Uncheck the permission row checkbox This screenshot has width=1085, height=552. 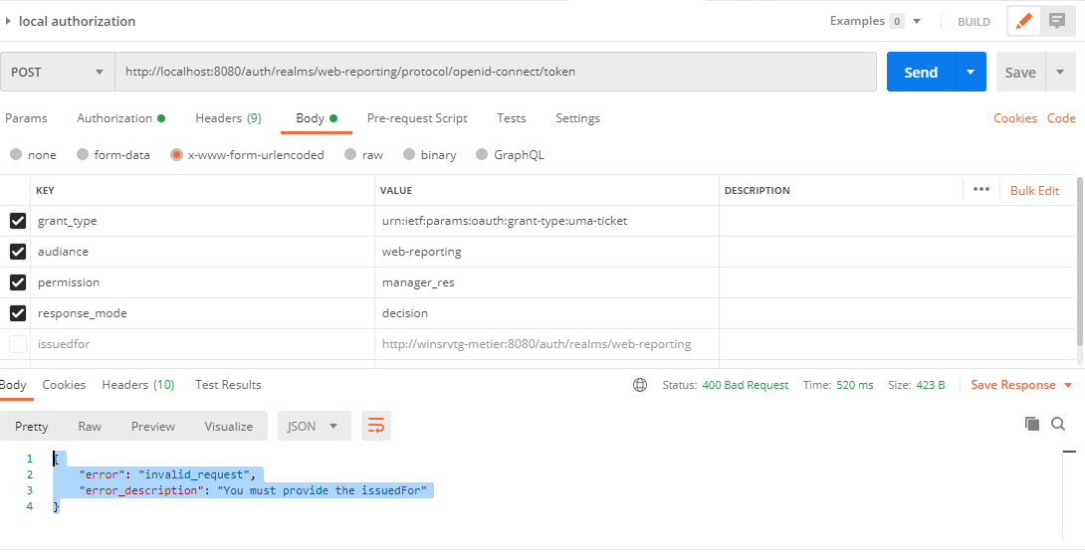tap(18, 282)
